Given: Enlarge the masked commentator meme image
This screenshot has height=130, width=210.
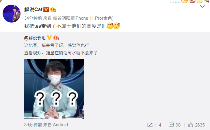Looking at the screenshot, I should [54, 89].
